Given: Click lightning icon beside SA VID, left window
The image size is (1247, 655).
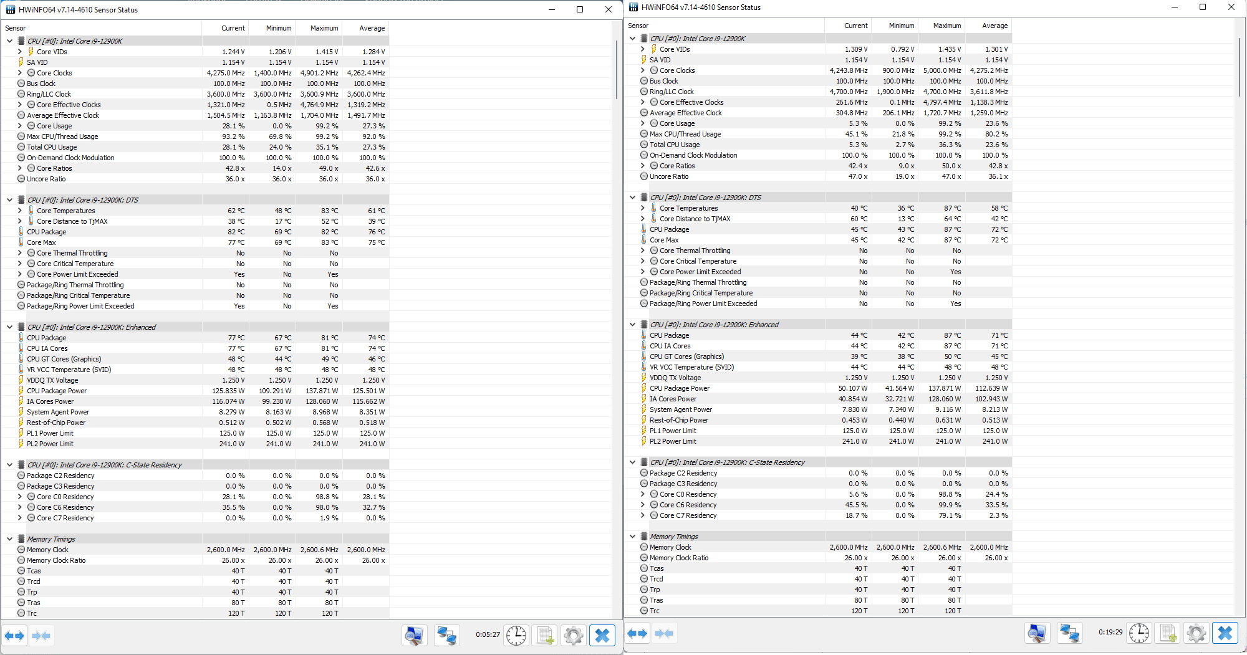Looking at the screenshot, I should 21,62.
